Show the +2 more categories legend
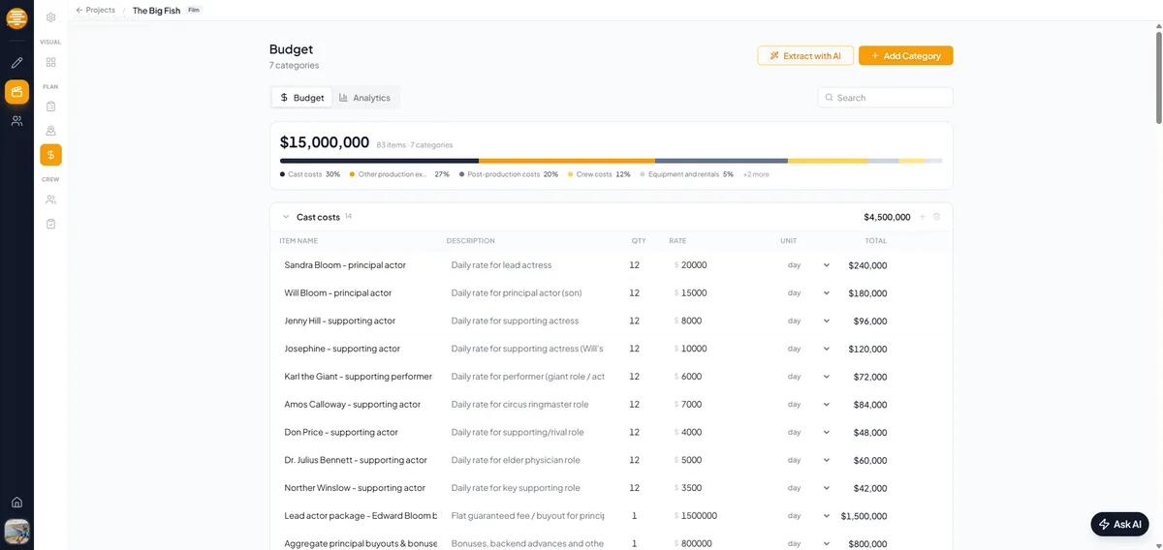Image resolution: width=1163 pixels, height=550 pixels. pyautogui.click(x=756, y=174)
